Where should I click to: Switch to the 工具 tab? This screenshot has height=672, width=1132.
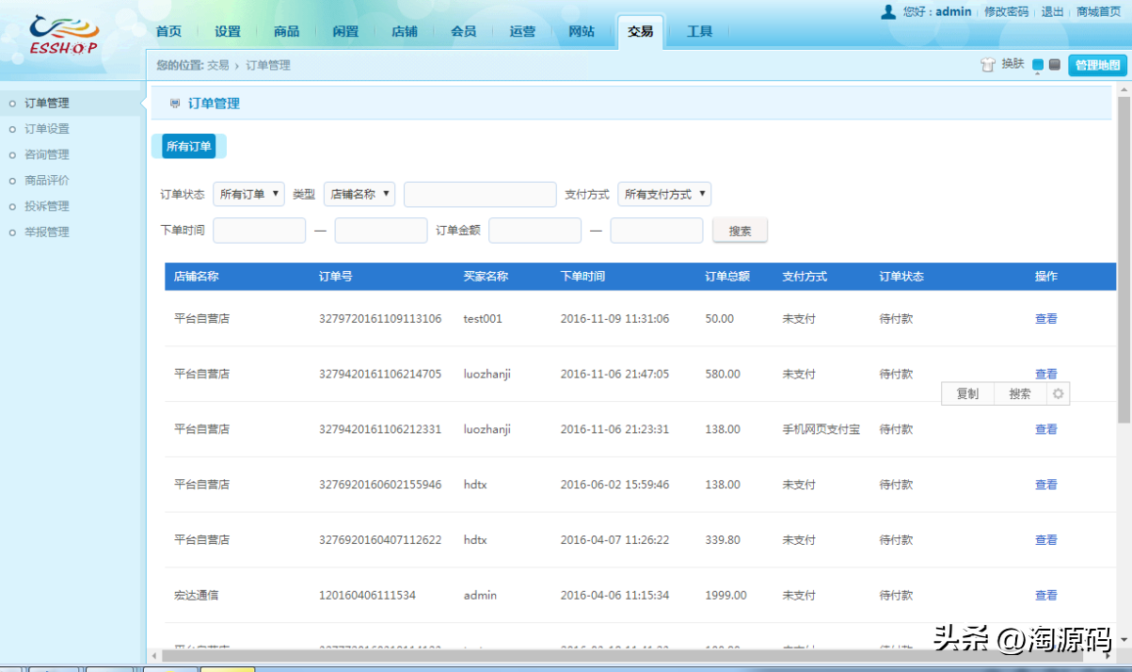click(x=699, y=31)
